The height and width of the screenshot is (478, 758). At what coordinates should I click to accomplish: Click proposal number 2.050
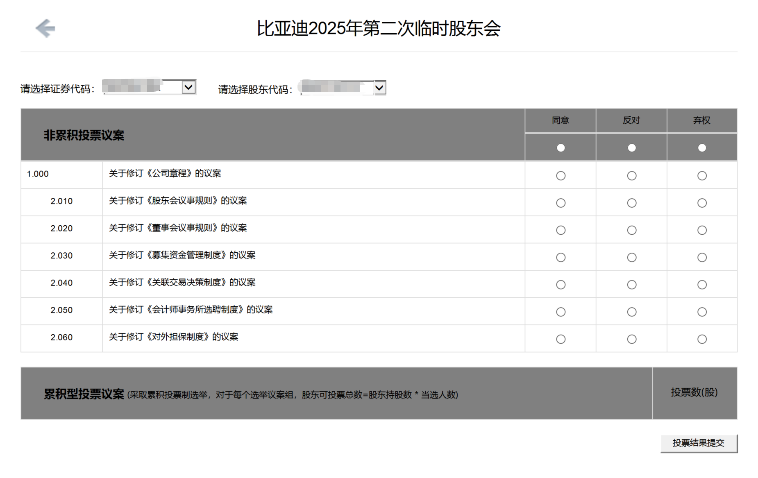[61, 310]
